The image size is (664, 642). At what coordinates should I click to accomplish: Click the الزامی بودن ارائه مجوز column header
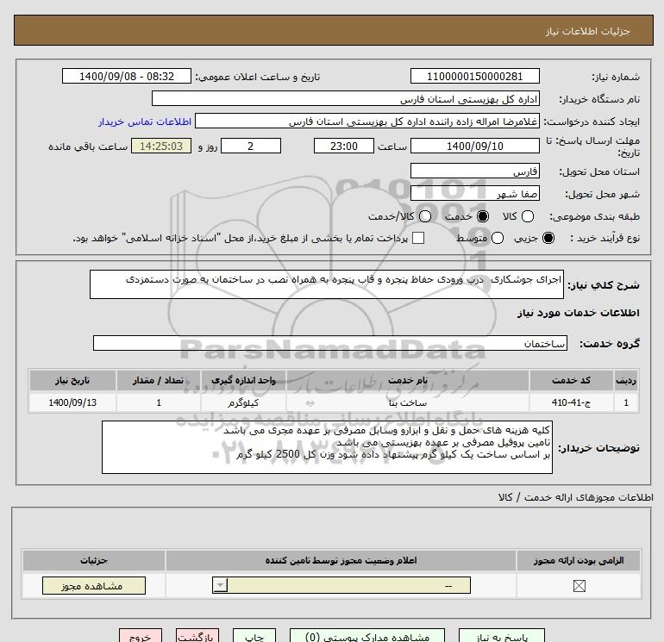[x=579, y=560]
